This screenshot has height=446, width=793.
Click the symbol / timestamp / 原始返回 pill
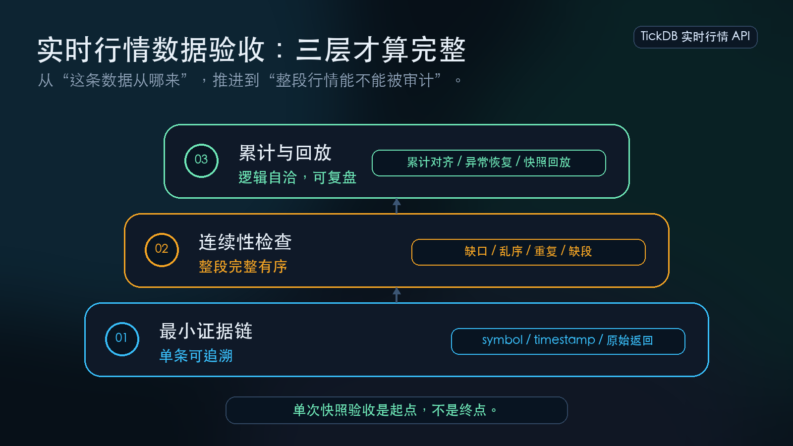point(568,341)
